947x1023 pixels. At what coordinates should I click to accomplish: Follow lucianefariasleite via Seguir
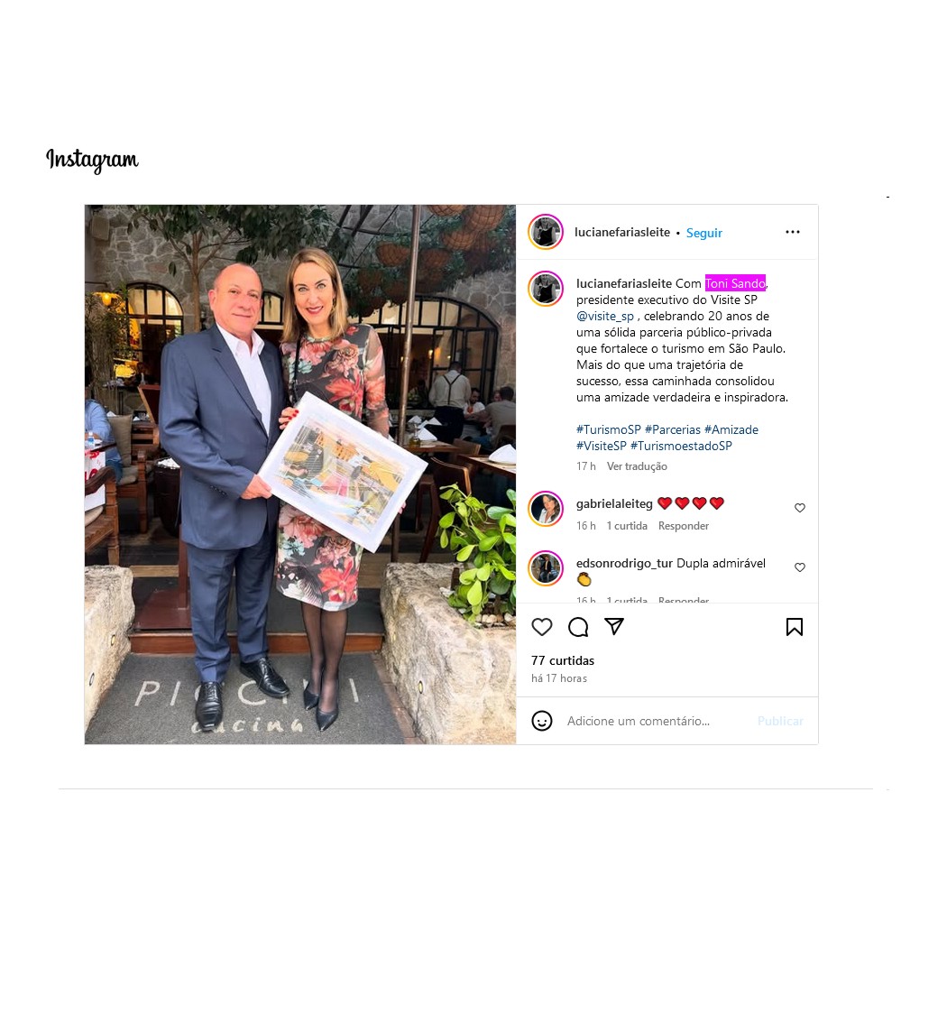click(703, 233)
